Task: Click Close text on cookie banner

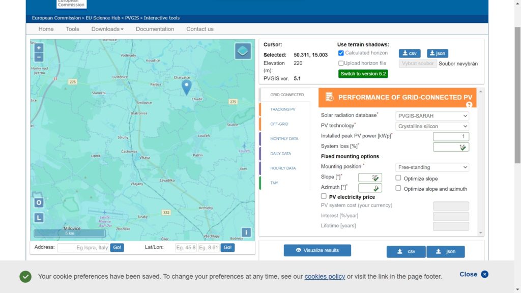Action: (x=468, y=274)
